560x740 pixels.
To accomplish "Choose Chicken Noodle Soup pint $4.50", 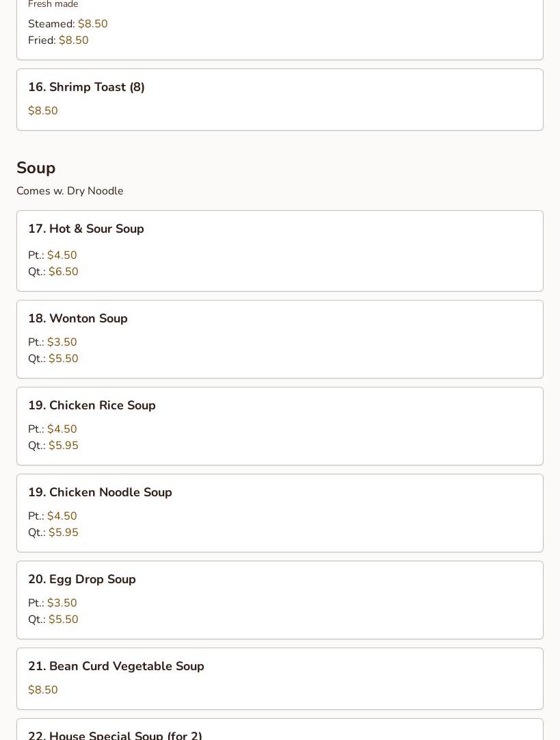I will tap(62, 516).
